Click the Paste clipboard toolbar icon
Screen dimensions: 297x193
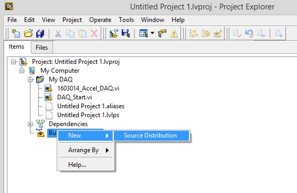pyautogui.click(x=82, y=33)
